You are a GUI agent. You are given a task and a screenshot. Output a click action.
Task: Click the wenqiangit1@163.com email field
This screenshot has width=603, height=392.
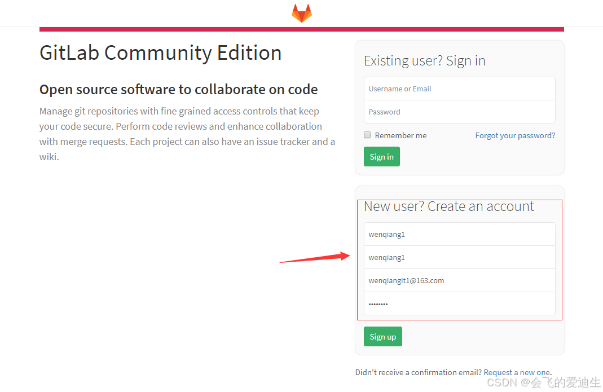pyautogui.click(x=459, y=280)
